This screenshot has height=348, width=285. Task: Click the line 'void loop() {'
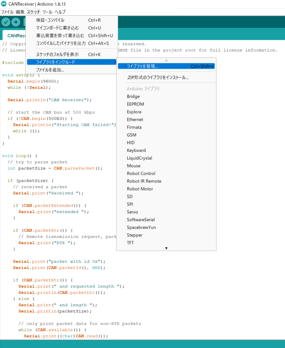click(19, 156)
